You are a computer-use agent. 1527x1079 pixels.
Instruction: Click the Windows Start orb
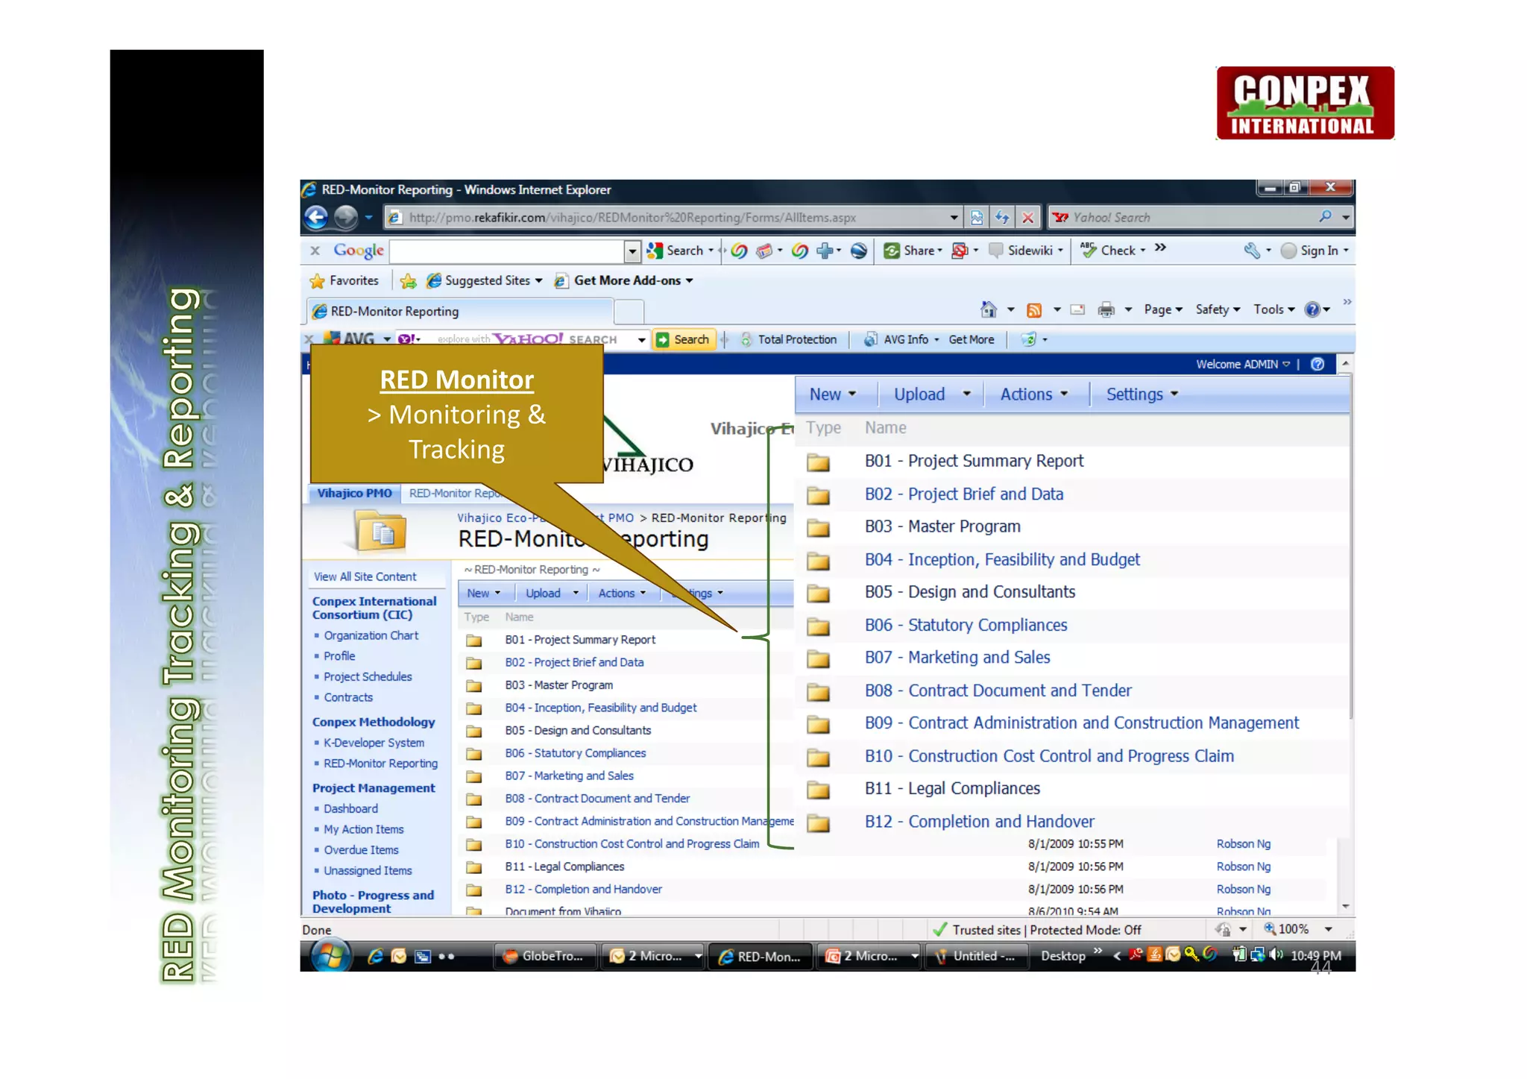click(x=331, y=955)
